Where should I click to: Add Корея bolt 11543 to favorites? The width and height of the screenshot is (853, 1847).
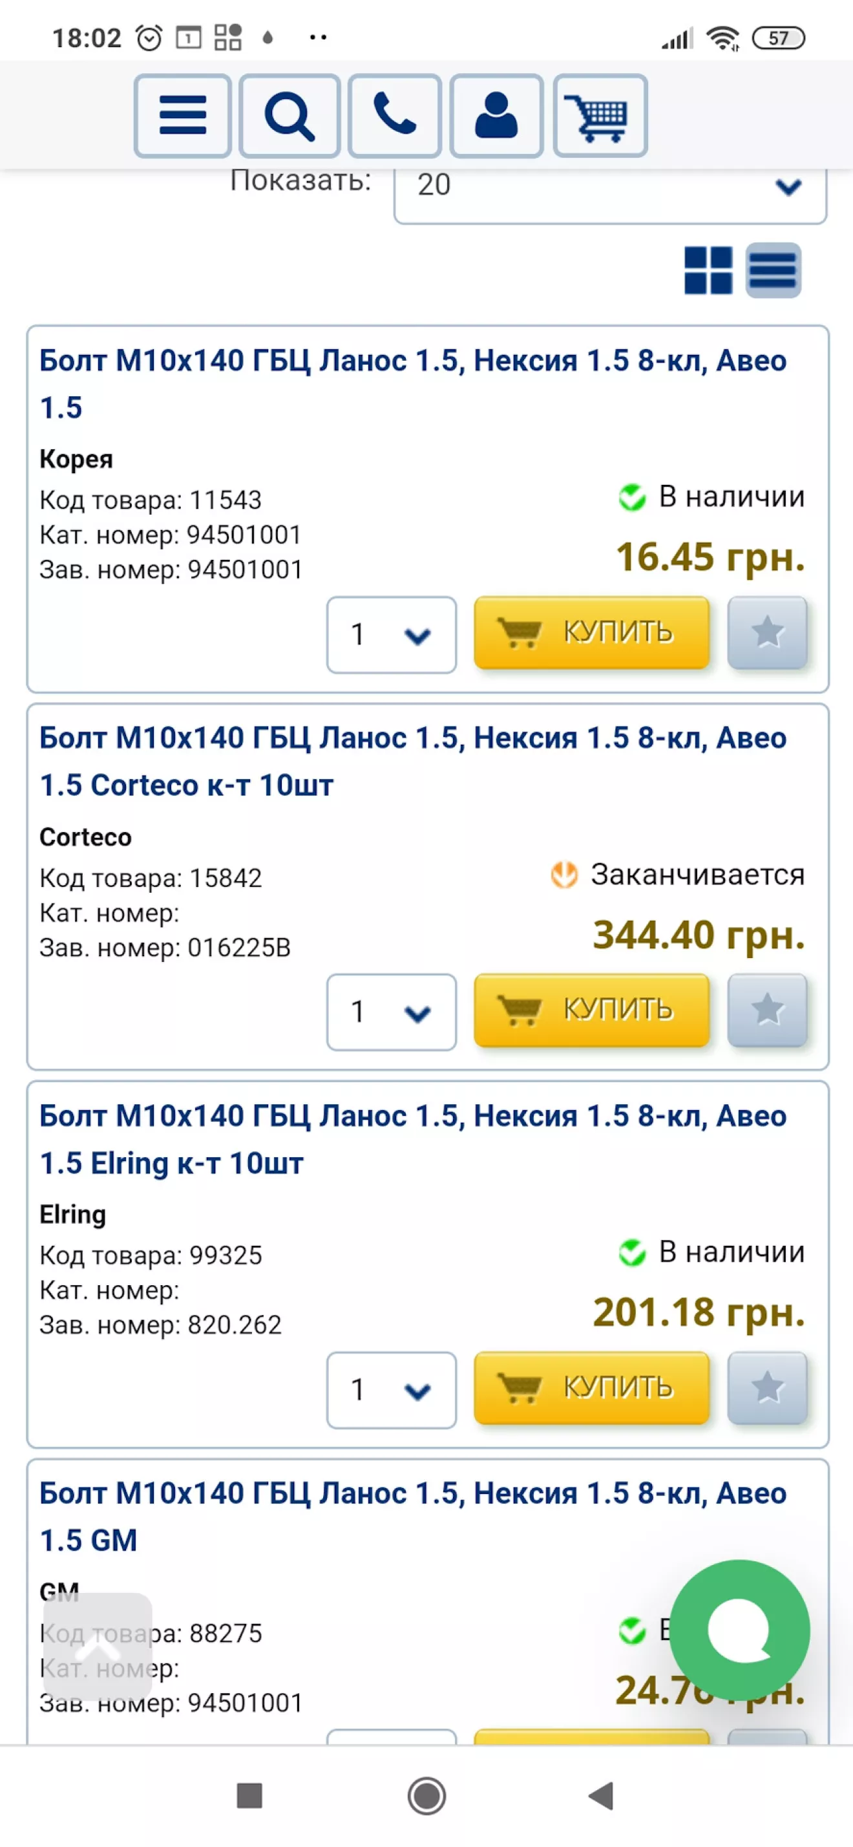coord(767,632)
